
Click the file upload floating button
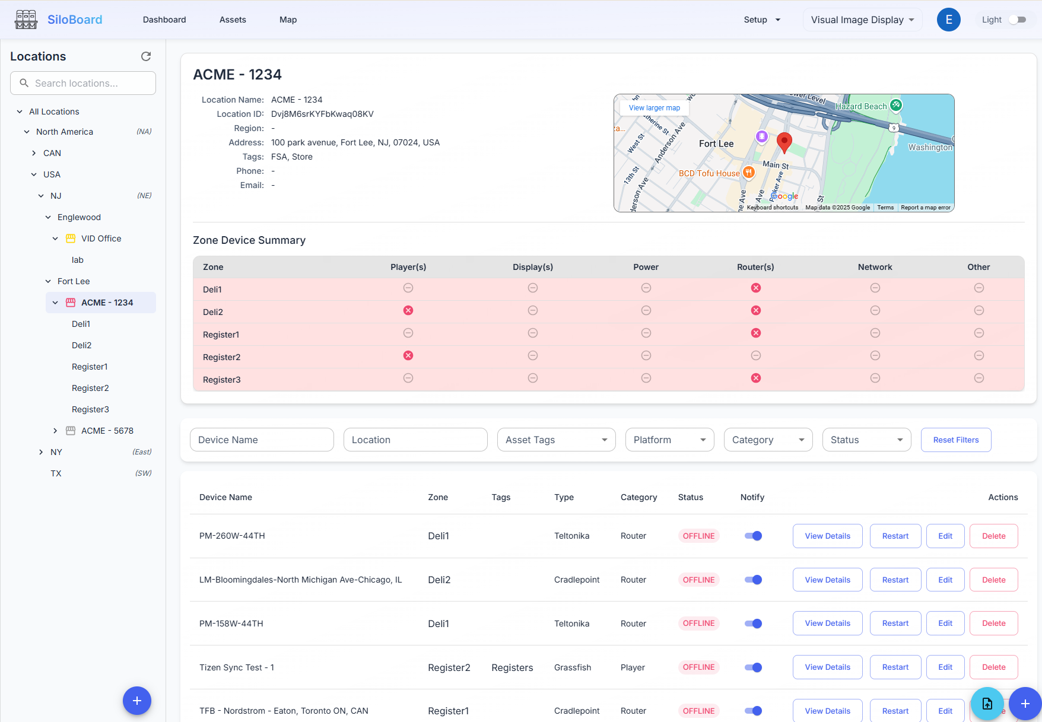(x=987, y=704)
